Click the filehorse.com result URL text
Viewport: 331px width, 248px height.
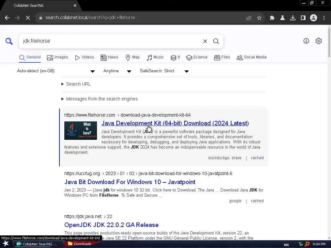[127, 115]
